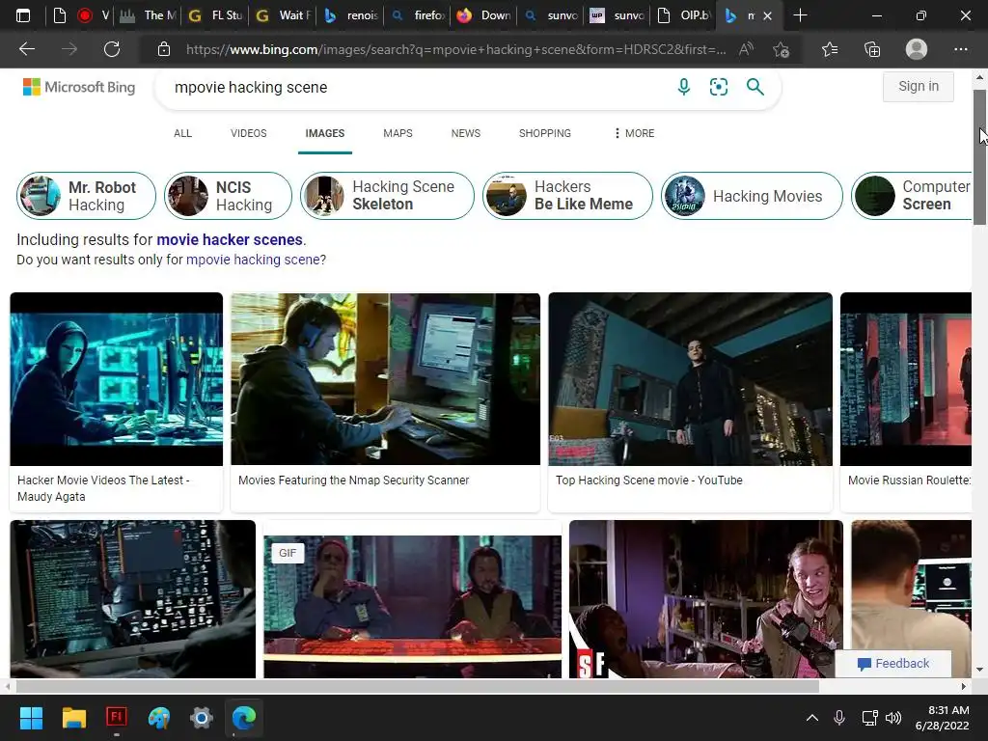This screenshot has width=988, height=741.
Task: Select the Computer Screen suggestion chip
Action: 911,196
